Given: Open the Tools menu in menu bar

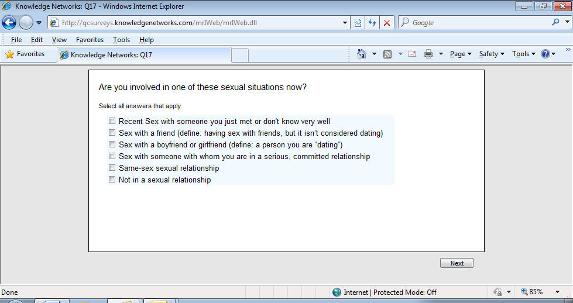Looking at the screenshot, I should point(121,39).
